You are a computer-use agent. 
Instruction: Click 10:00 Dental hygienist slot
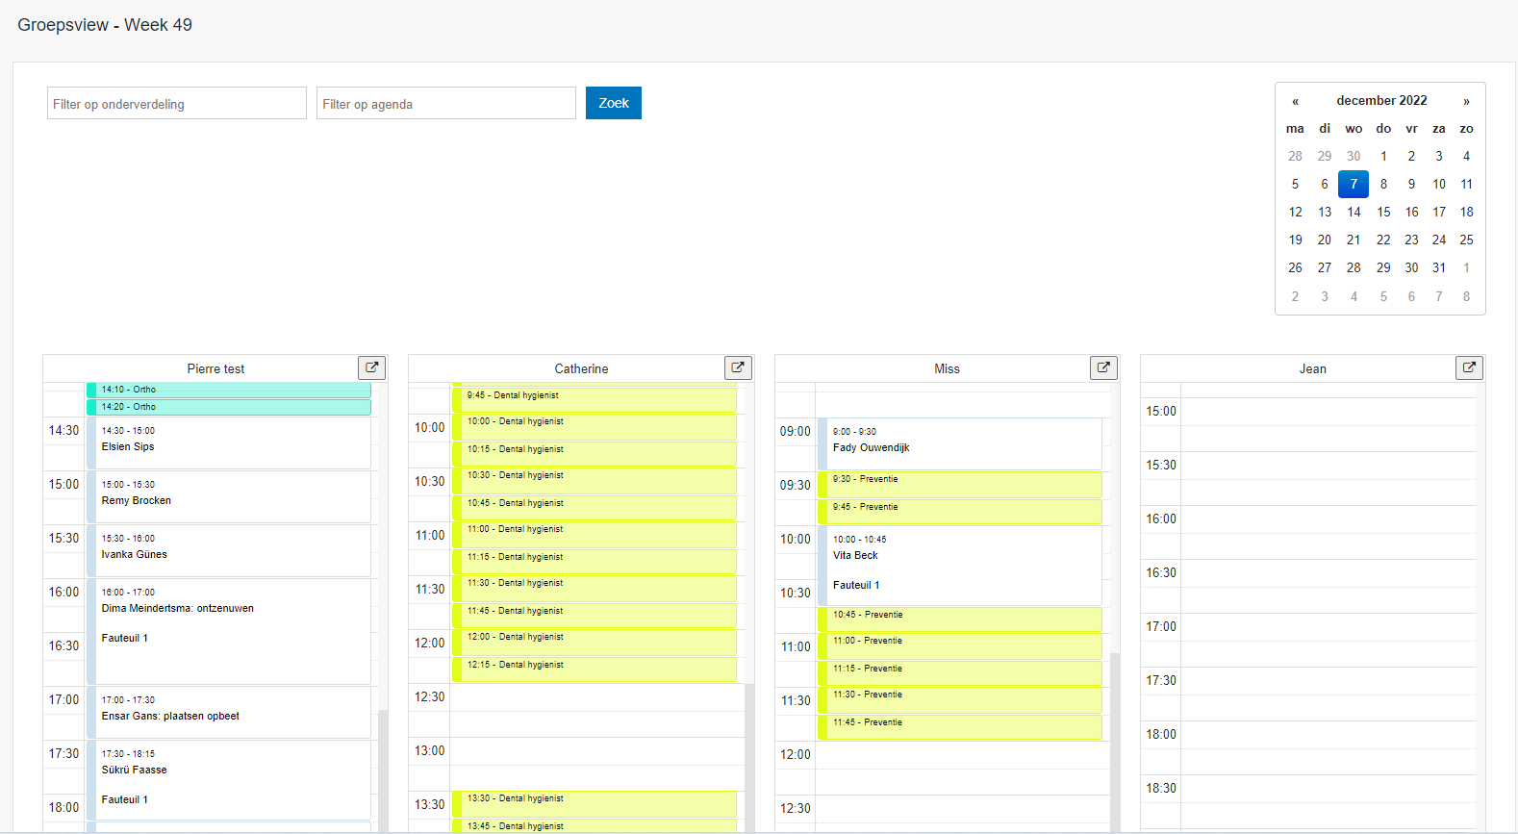[596, 426]
